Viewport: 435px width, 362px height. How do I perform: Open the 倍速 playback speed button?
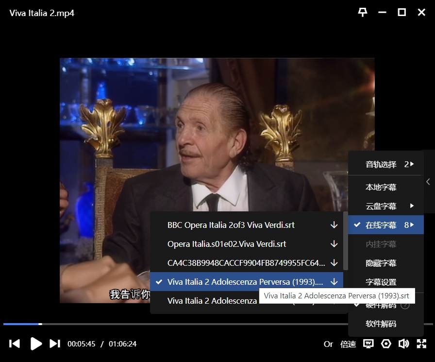[348, 344]
